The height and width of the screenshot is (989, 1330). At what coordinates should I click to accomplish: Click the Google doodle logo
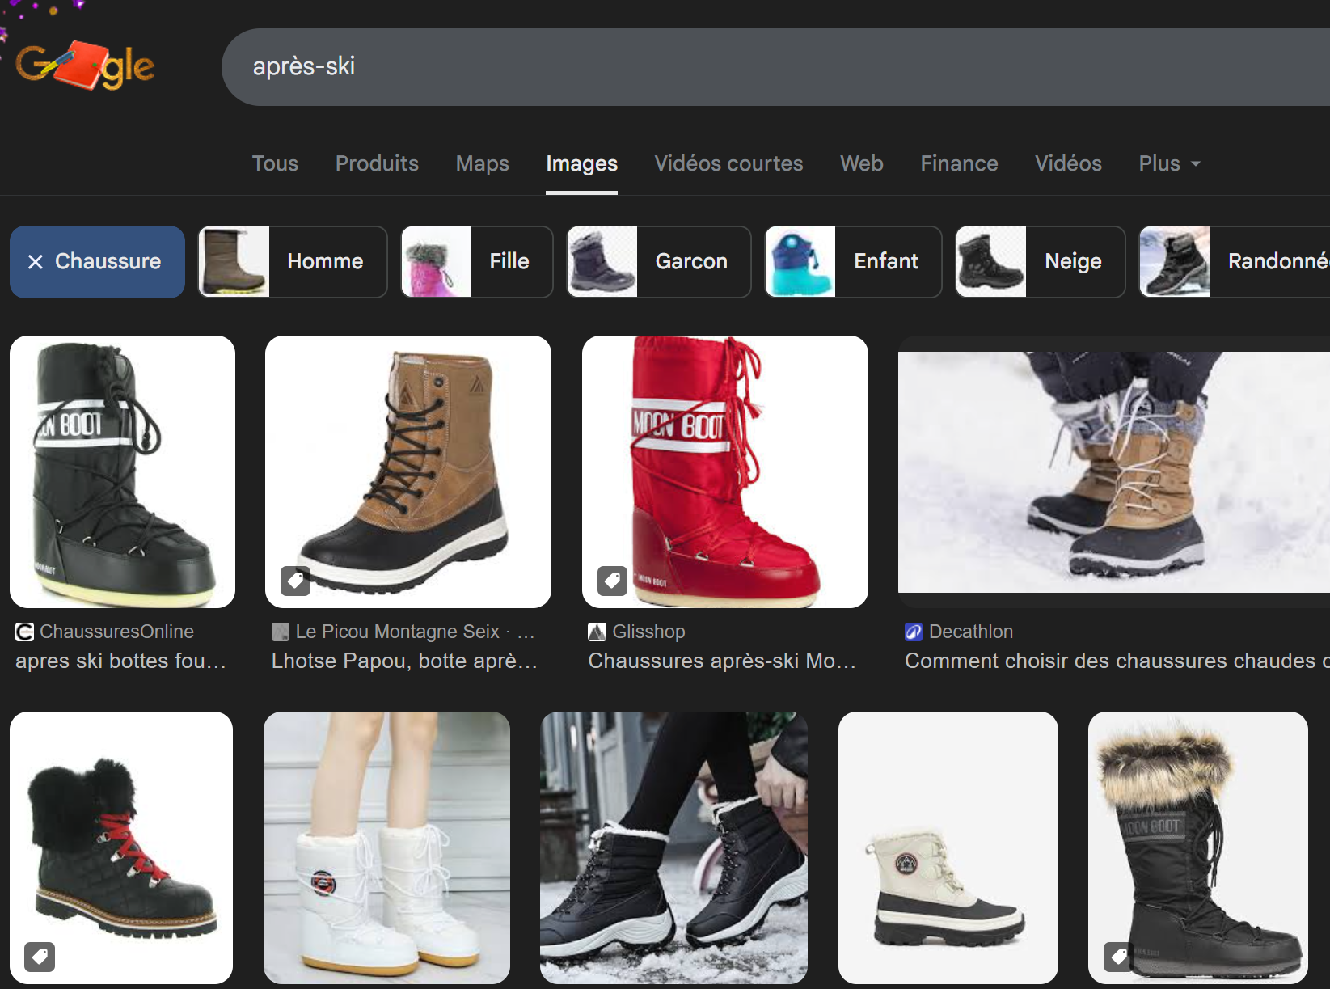point(85,66)
